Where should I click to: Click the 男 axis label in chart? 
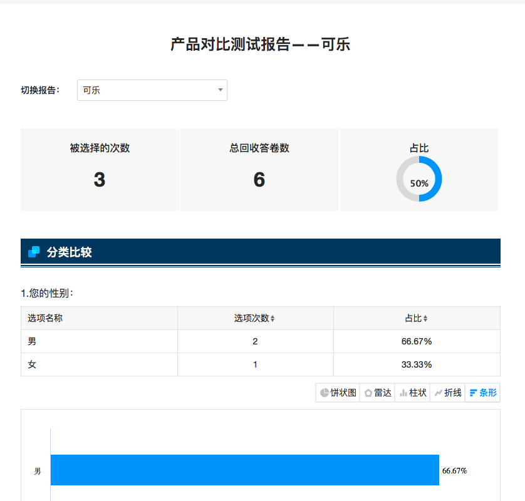pyautogui.click(x=37, y=471)
